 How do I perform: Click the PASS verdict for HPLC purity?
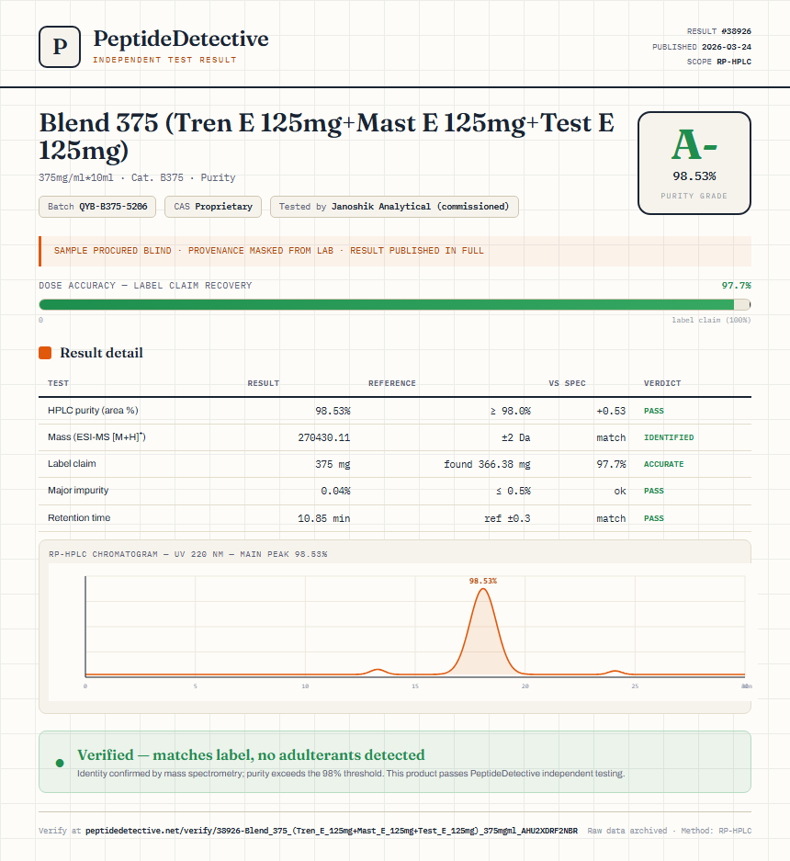click(654, 411)
